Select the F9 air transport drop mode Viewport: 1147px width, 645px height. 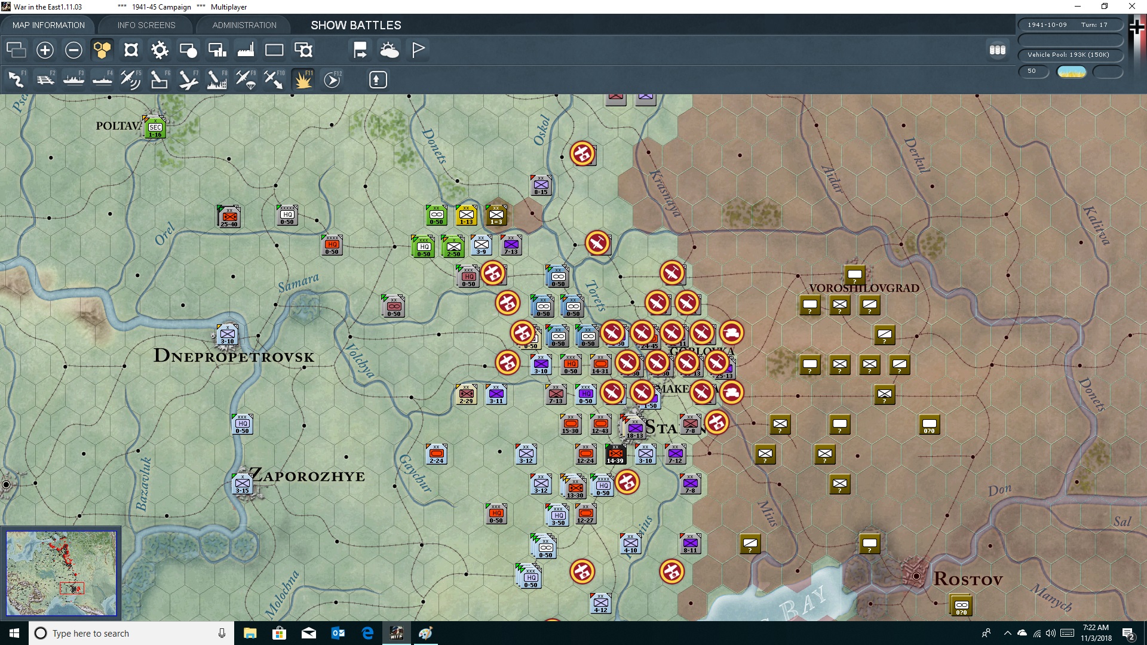click(246, 79)
